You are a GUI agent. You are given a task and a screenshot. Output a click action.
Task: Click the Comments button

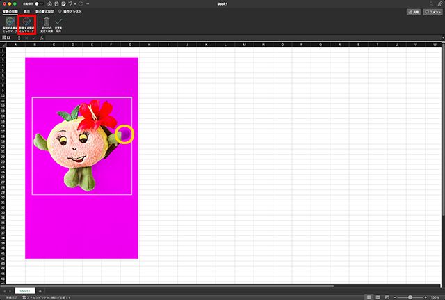[x=434, y=12]
